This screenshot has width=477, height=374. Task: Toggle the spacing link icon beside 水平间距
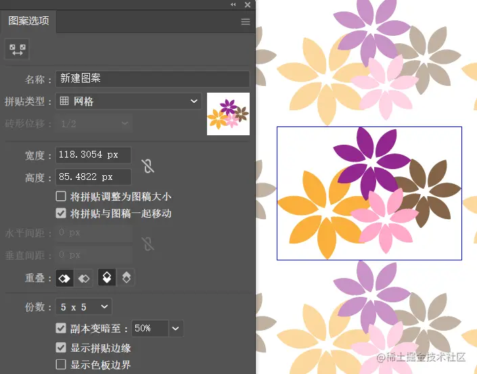tap(148, 244)
